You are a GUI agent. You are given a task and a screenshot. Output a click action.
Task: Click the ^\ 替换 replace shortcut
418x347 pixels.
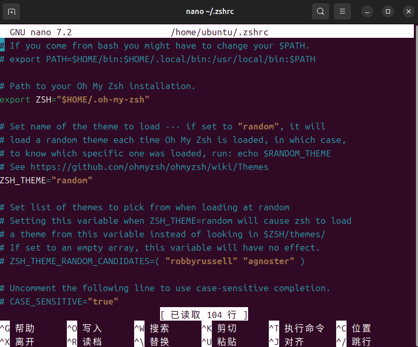pos(152,342)
